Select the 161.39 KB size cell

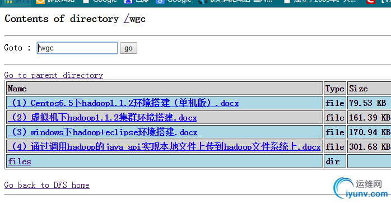[x=369, y=117]
